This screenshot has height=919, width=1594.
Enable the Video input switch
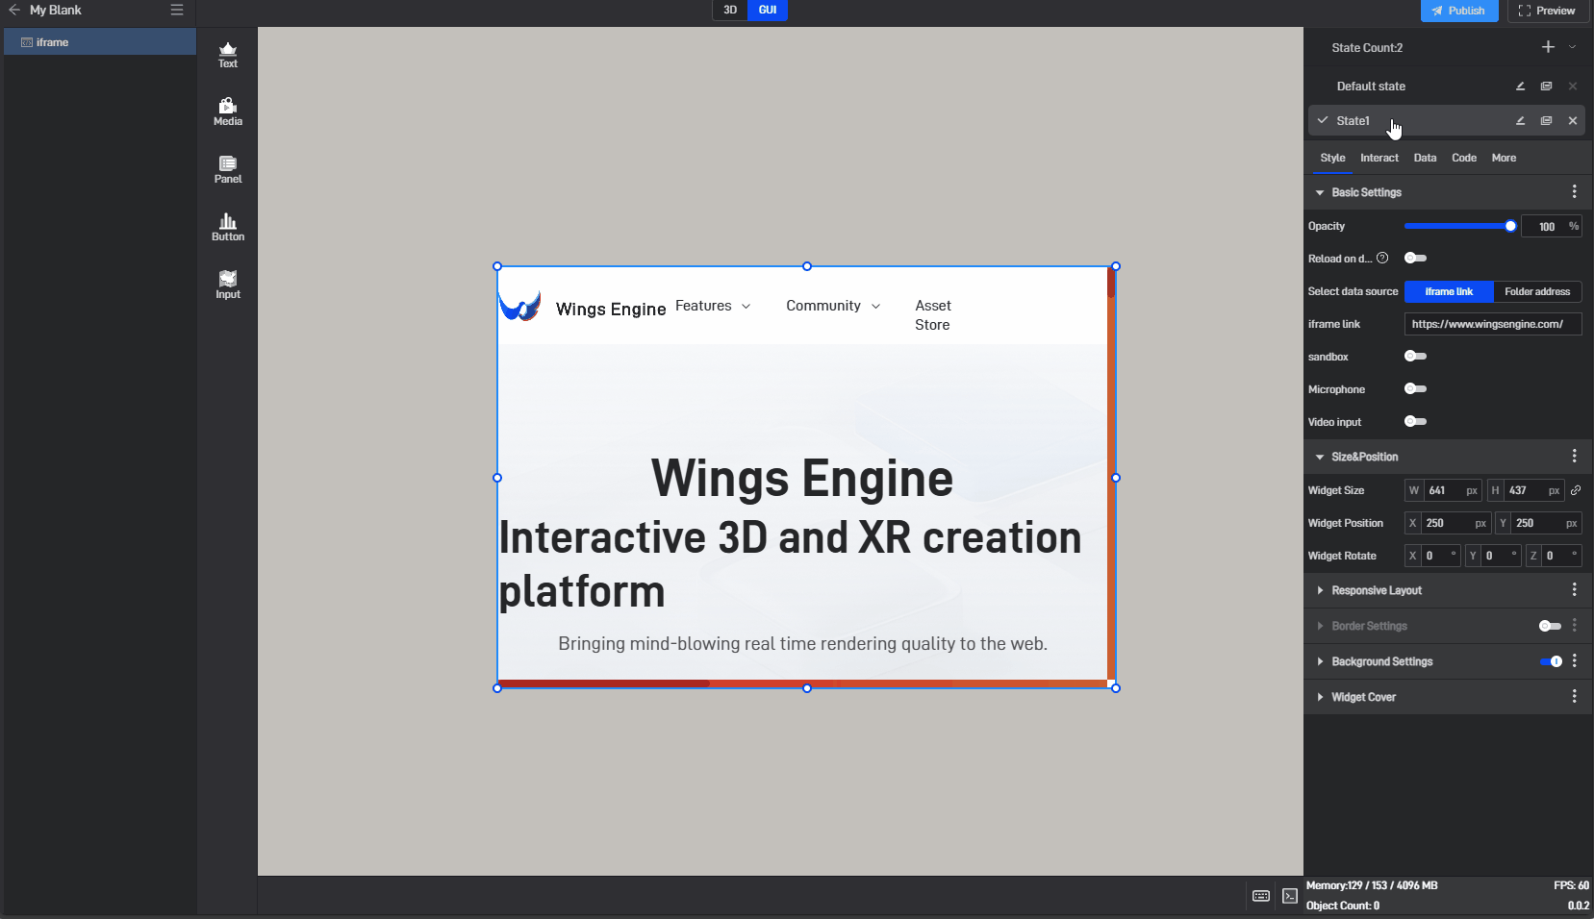pyautogui.click(x=1415, y=422)
